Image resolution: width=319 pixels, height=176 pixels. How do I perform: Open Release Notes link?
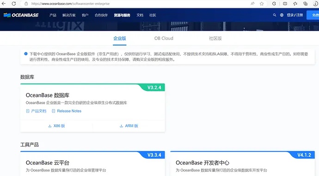69,111
